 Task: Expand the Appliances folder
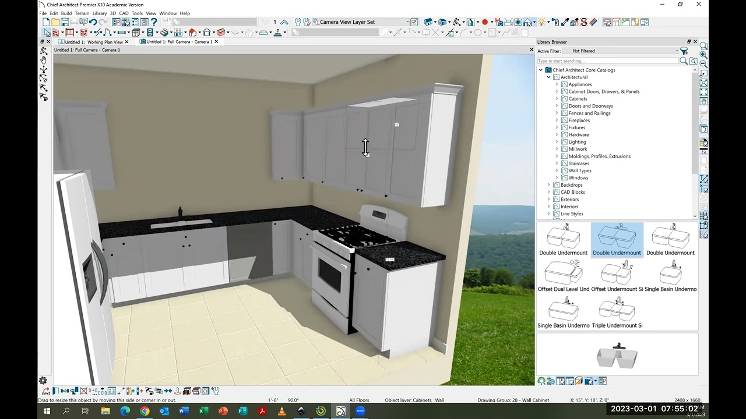(x=557, y=84)
